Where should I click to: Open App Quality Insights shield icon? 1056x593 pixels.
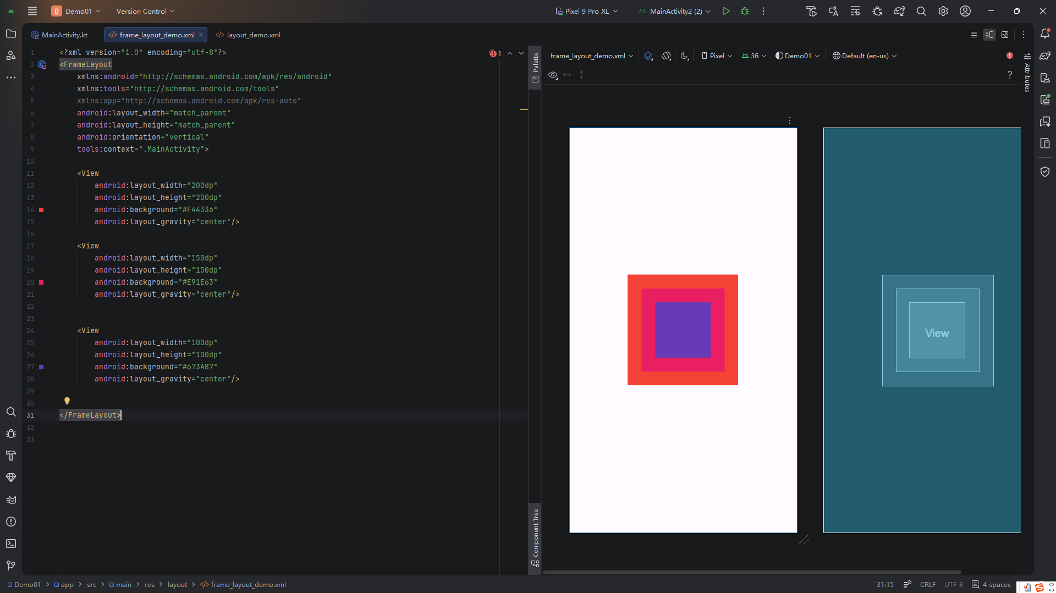click(x=1045, y=172)
